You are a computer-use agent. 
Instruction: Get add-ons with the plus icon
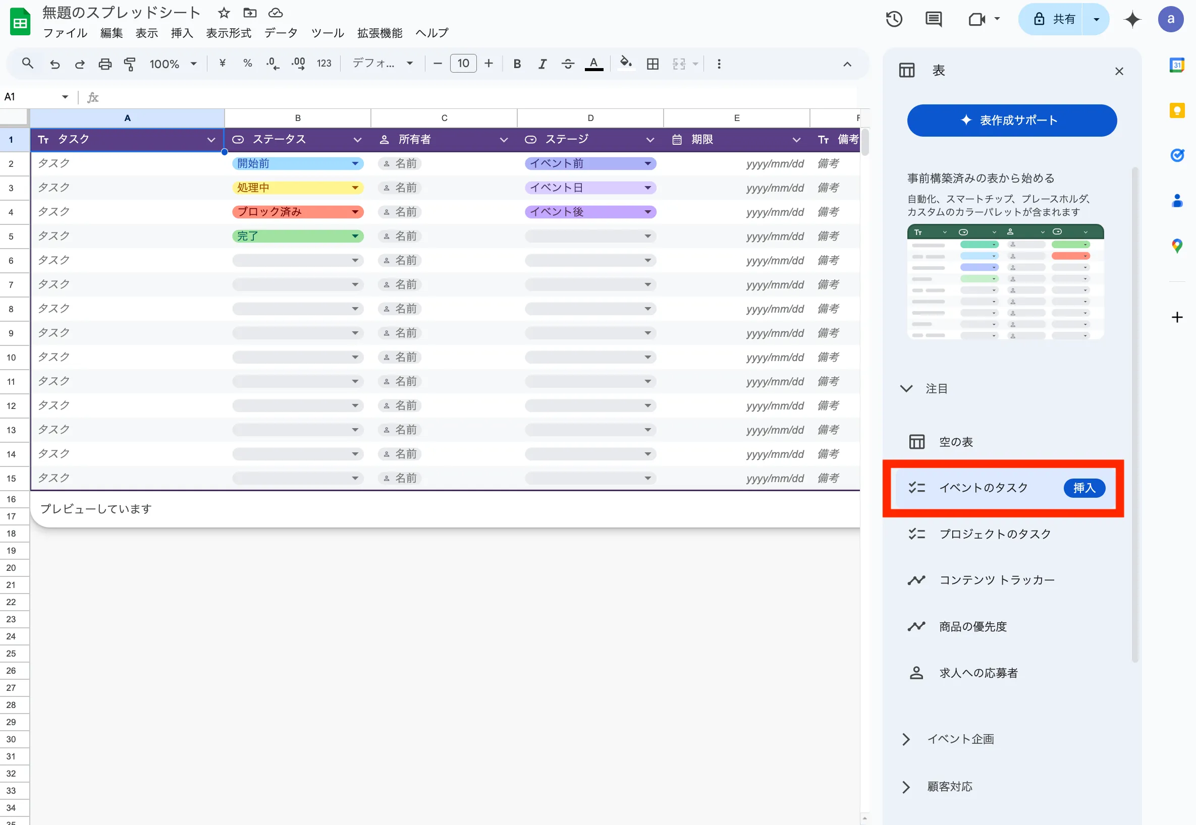[1177, 317]
